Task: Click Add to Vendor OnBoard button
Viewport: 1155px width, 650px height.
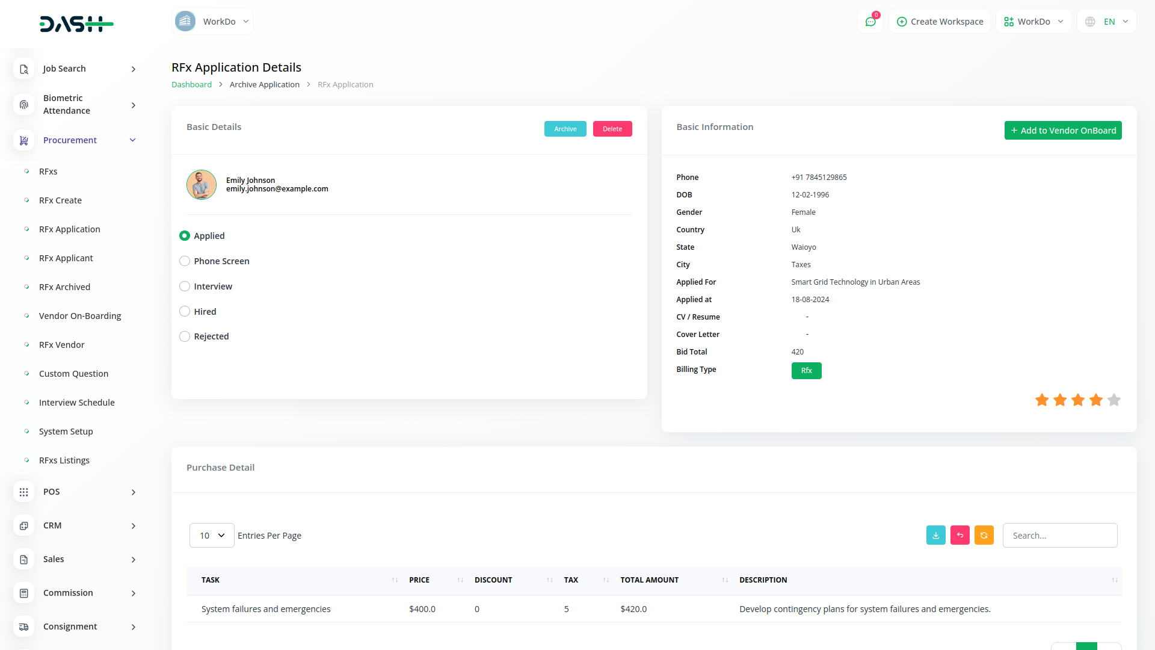Action: coord(1062,131)
